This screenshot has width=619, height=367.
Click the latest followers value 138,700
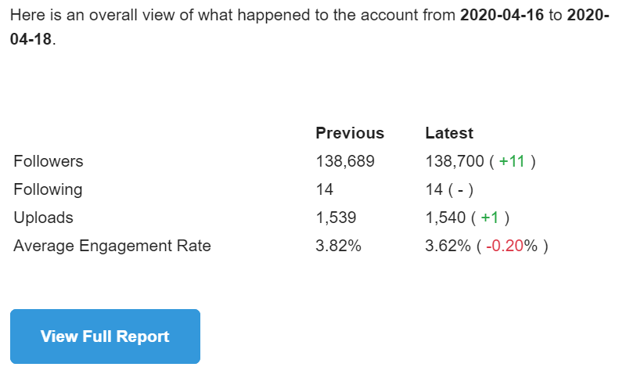455,161
